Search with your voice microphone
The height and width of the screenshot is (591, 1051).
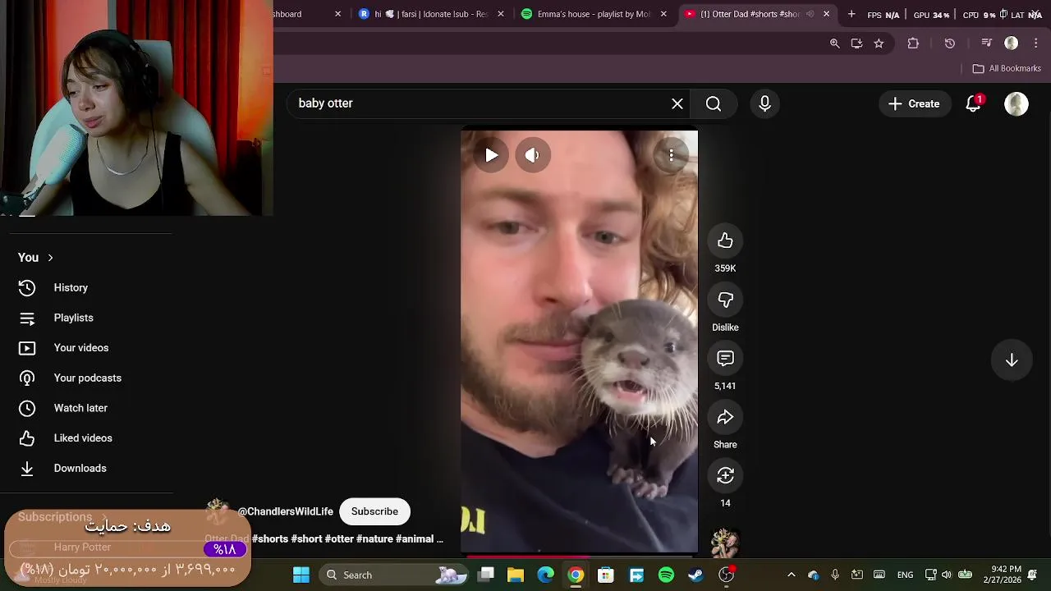[x=764, y=103]
